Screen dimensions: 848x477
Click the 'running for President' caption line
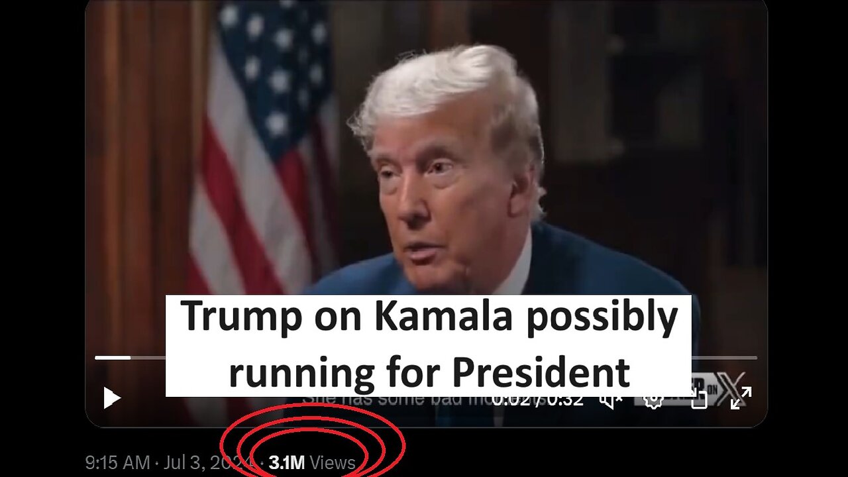(x=429, y=372)
